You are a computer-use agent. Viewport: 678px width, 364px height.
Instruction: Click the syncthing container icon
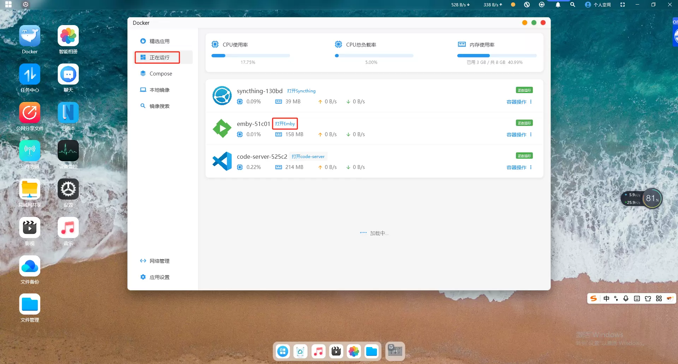pyautogui.click(x=222, y=96)
